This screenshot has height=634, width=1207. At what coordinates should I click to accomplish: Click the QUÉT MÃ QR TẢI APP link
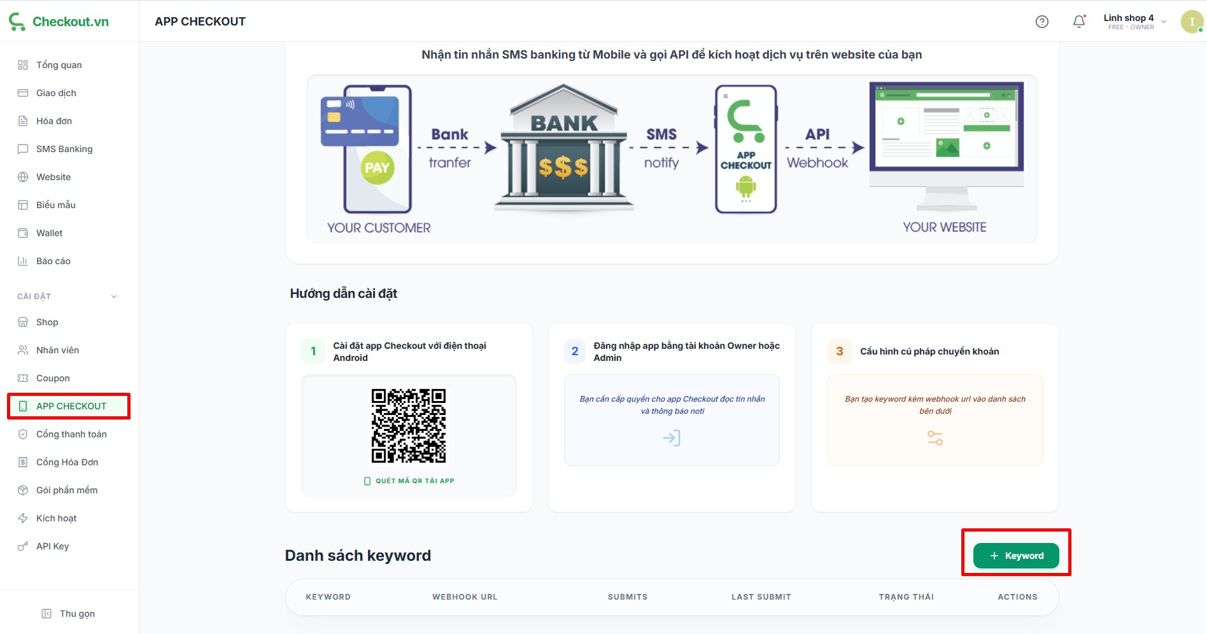click(409, 481)
